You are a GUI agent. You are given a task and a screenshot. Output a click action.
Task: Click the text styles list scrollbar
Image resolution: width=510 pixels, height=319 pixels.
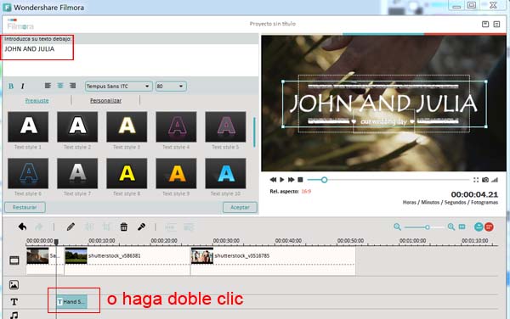point(254,132)
